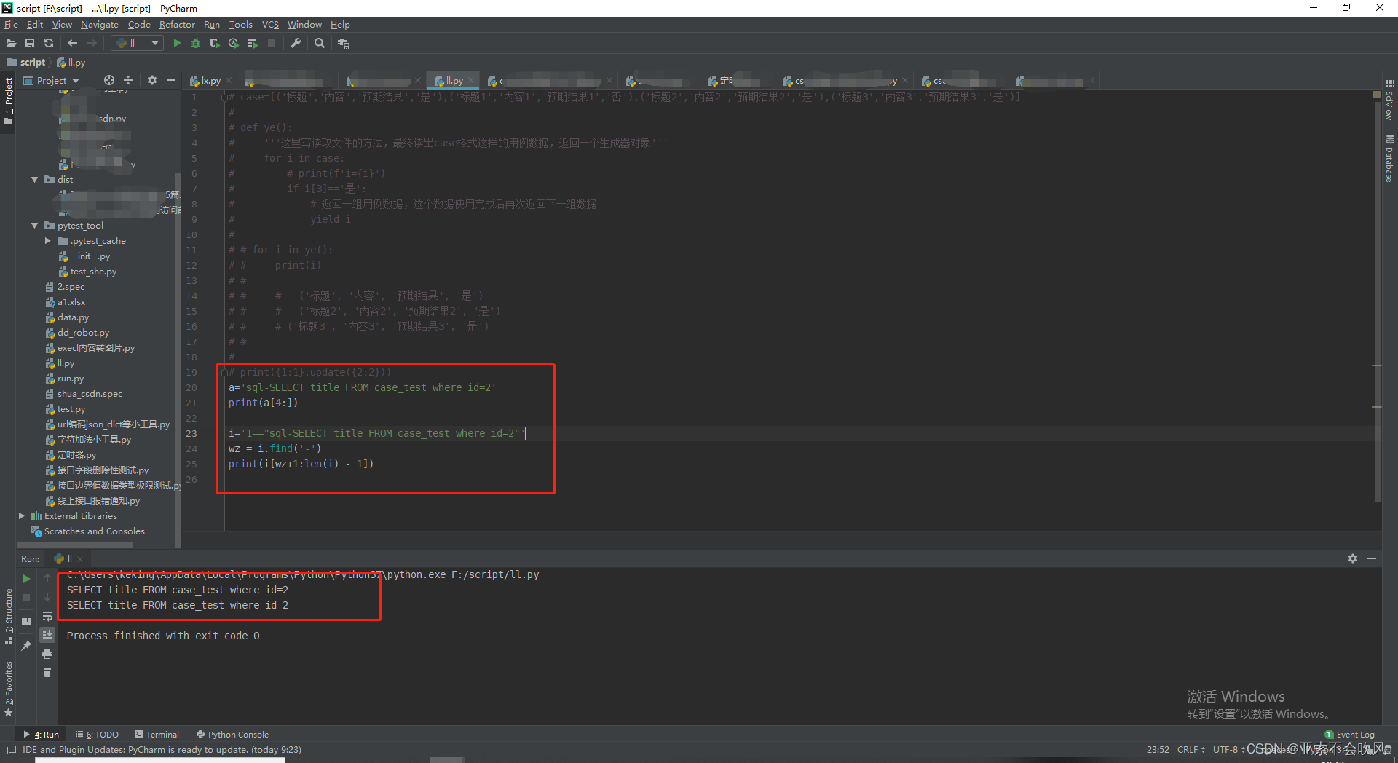Click the Profile run icon
The width and height of the screenshot is (1398, 763).
pos(234,44)
